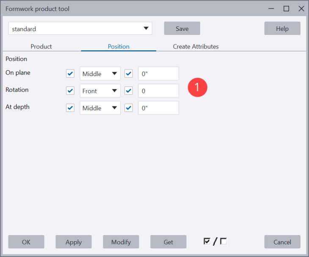Open Help for the formwork tool
The image size is (309, 257).
282,29
